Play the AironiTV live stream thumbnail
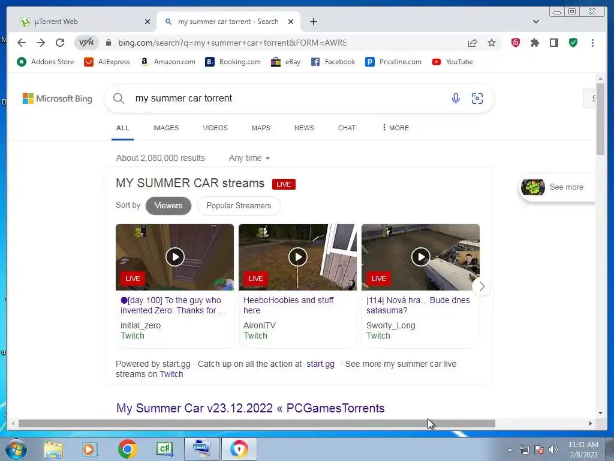 coord(297,257)
